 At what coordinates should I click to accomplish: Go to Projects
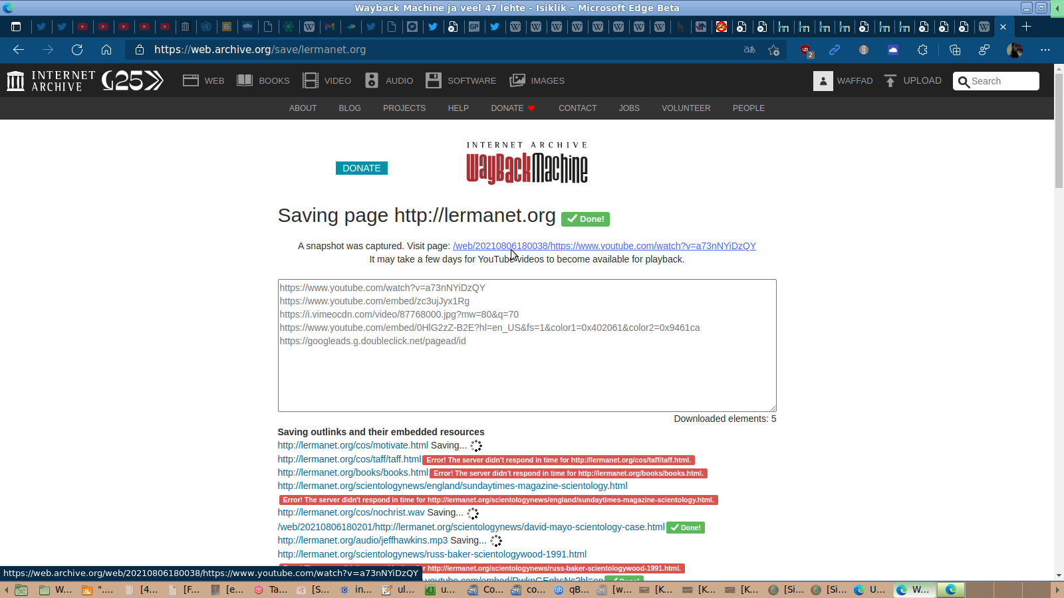404,108
